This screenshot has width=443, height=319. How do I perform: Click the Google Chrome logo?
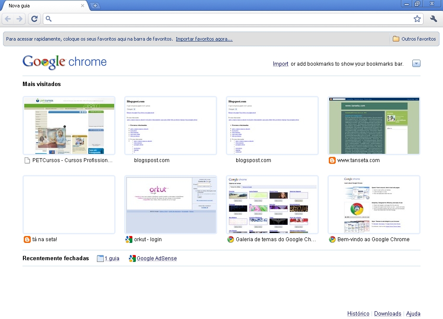tap(65, 62)
